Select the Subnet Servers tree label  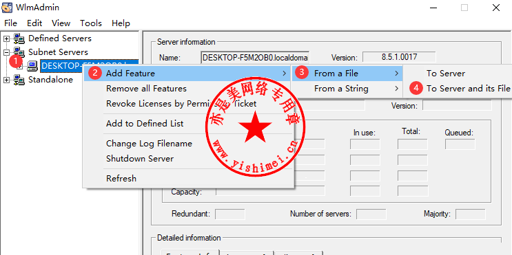tap(58, 52)
